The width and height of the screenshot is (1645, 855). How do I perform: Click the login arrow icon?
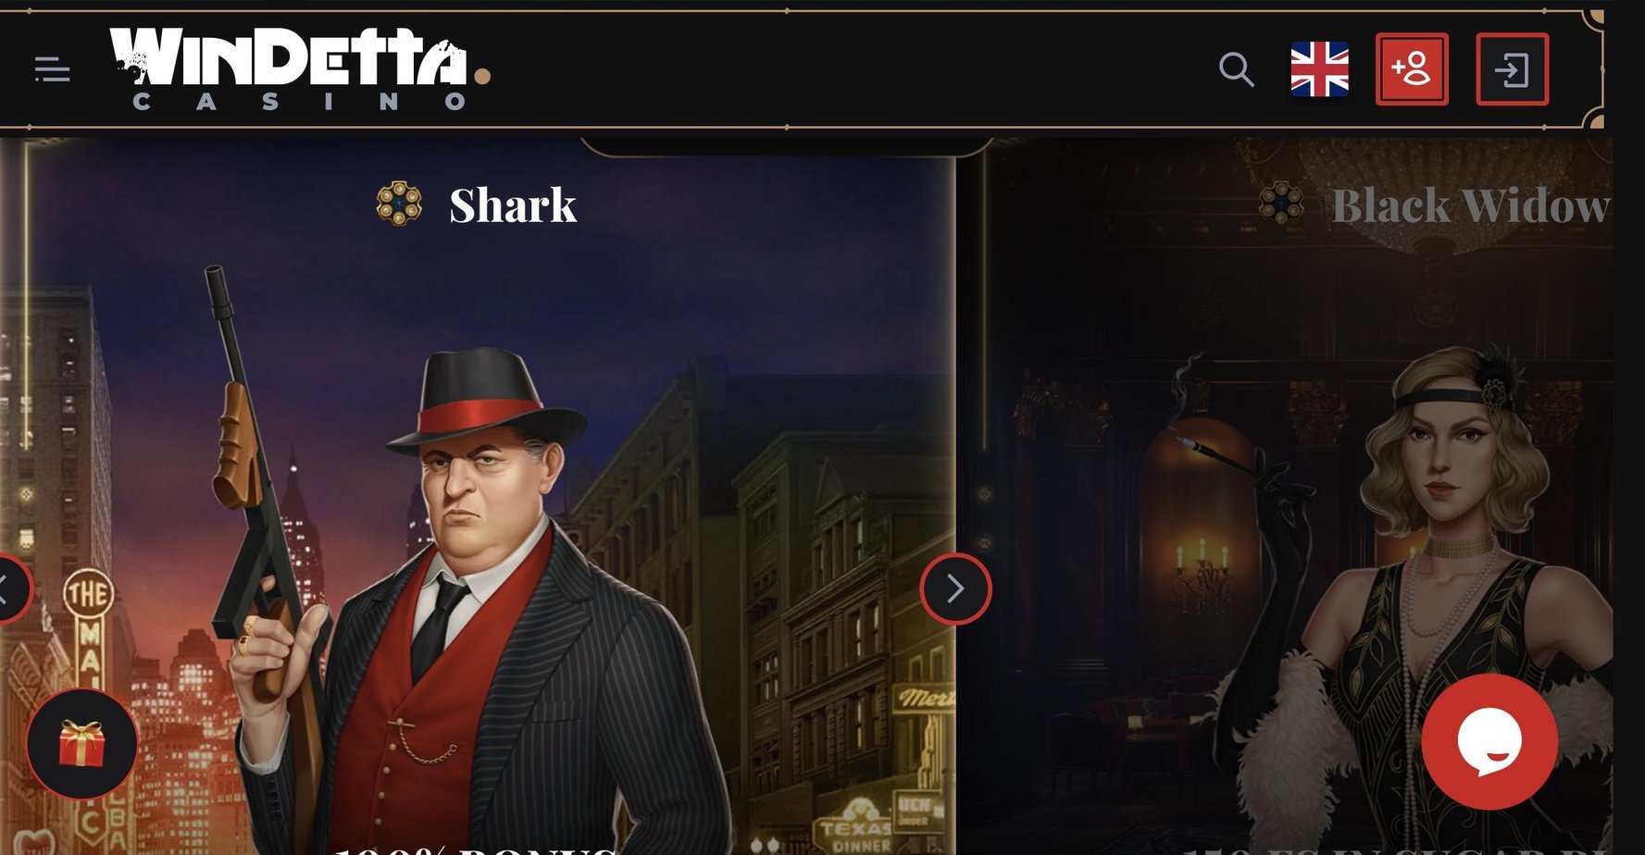[x=1512, y=69]
